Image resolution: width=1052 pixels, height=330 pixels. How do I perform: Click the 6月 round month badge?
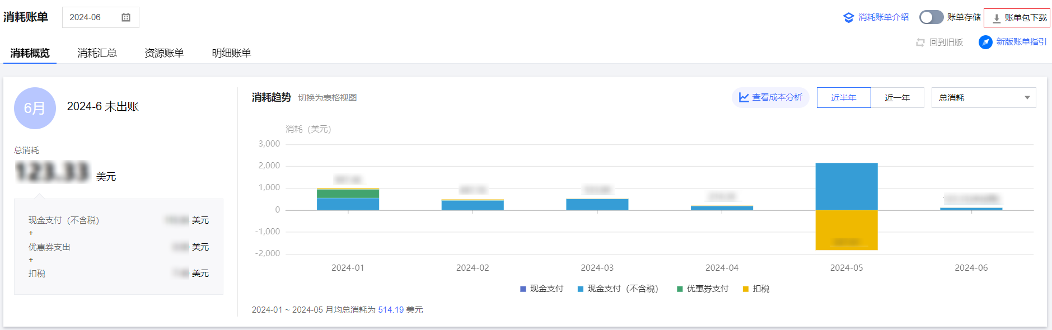coord(35,108)
